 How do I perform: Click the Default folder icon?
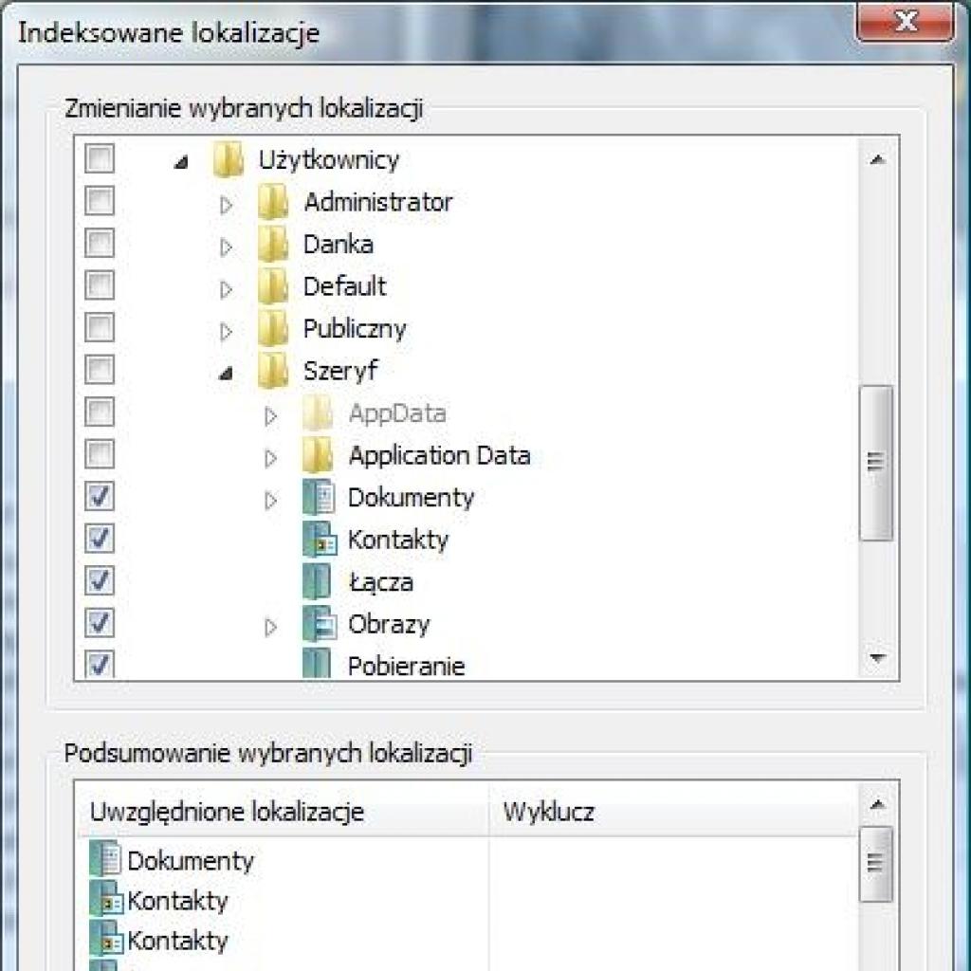pos(273,286)
